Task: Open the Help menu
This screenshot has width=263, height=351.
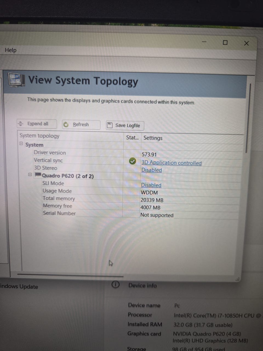Action: pyautogui.click(x=11, y=50)
